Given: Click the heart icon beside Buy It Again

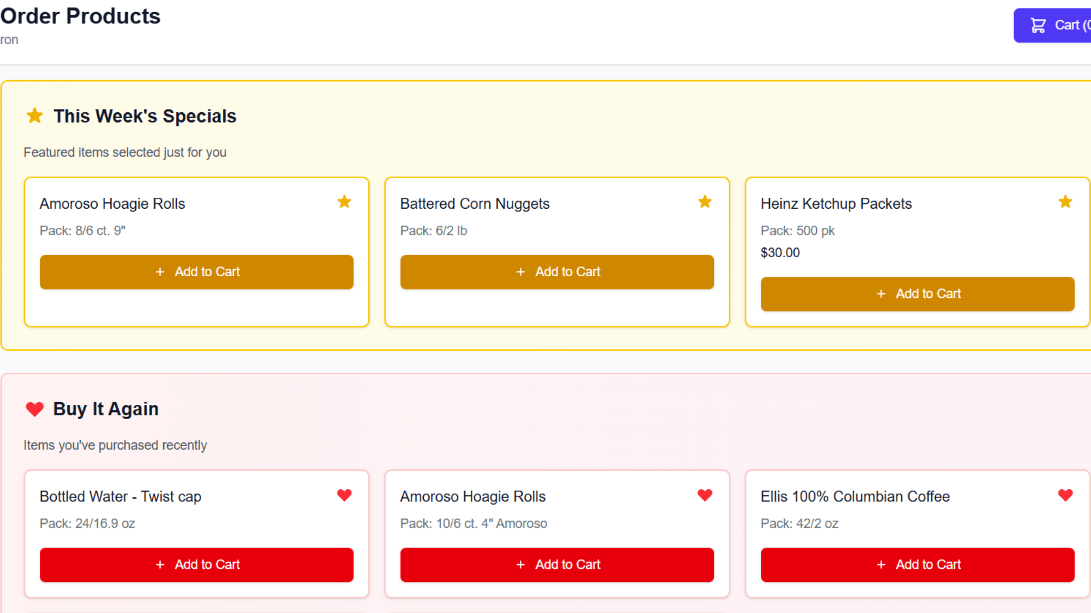Looking at the screenshot, I should [35, 409].
